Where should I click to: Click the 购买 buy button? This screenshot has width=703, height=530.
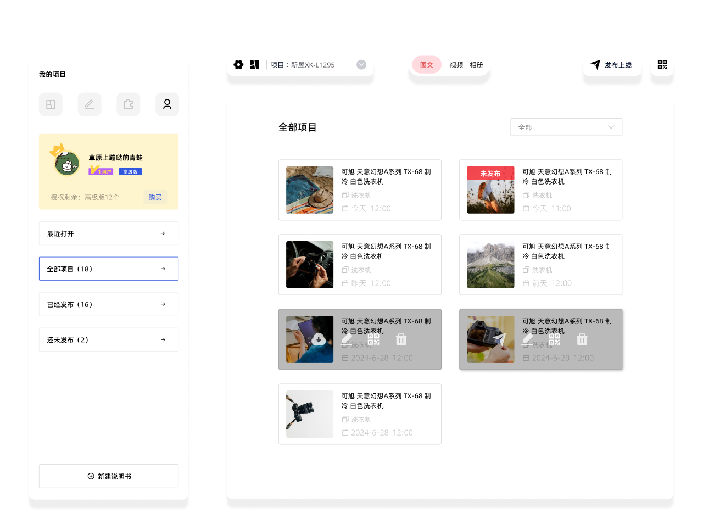click(x=155, y=197)
